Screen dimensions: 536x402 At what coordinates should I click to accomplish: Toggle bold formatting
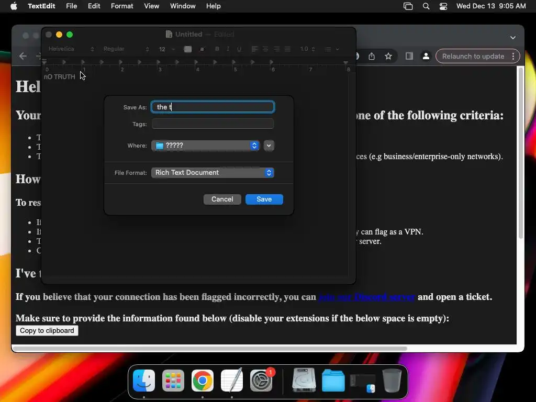coord(217,49)
